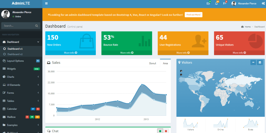Switch Sales chart to Donut tab
Screen dimensions: 266x133
pyautogui.click(x=153, y=63)
